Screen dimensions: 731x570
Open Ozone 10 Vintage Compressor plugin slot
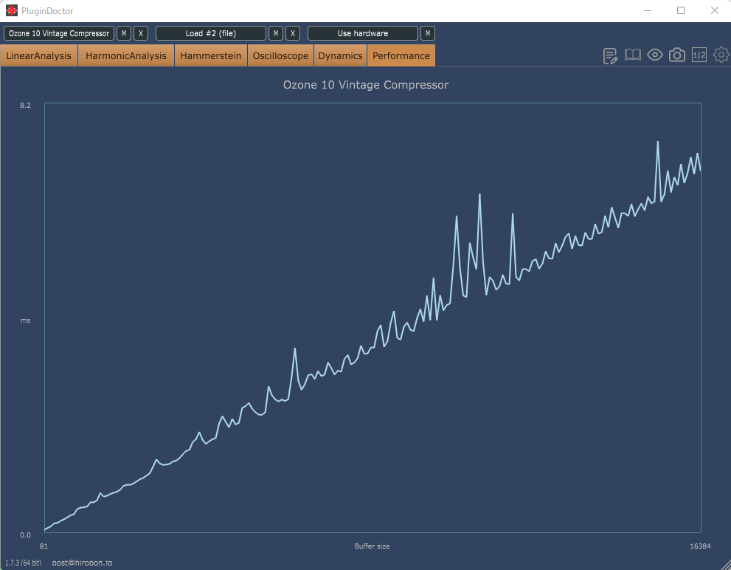pos(59,33)
